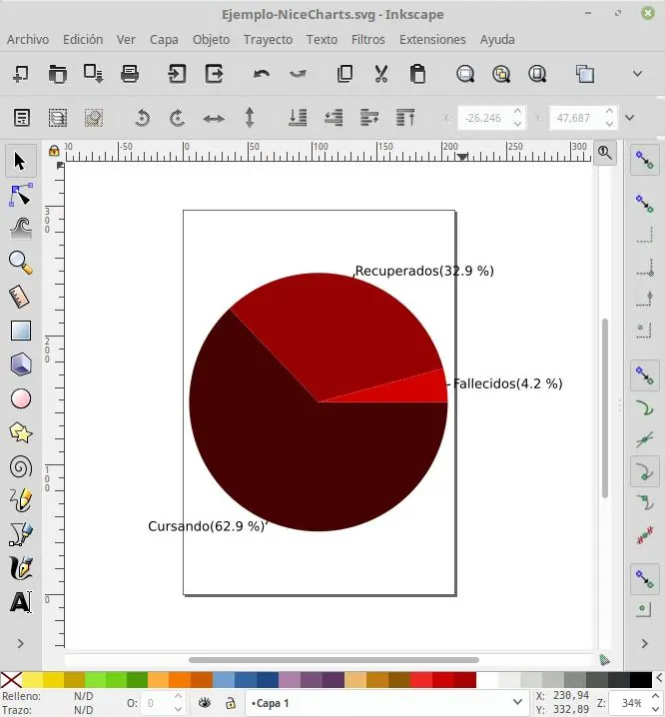Toggle the topmost snapping button

[x=644, y=160]
